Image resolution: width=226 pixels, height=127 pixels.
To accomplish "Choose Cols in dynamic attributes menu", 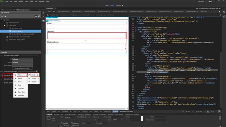I will pyautogui.click(x=20, y=85).
